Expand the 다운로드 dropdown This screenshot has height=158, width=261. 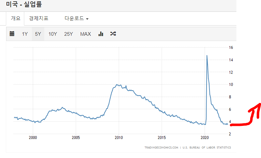[x=76, y=18]
